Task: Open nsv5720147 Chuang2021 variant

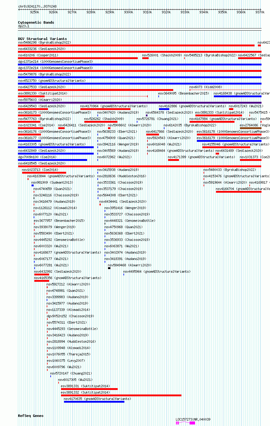Action: pyautogui.click(x=71, y=373)
